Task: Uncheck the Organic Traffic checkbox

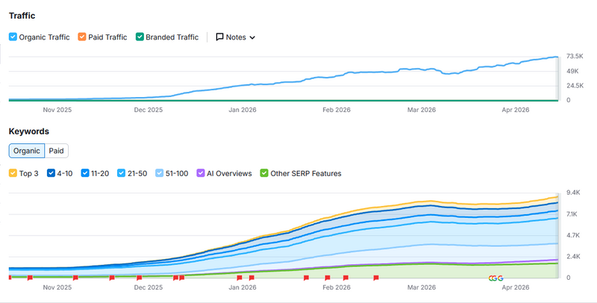Action: click(x=13, y=37)
